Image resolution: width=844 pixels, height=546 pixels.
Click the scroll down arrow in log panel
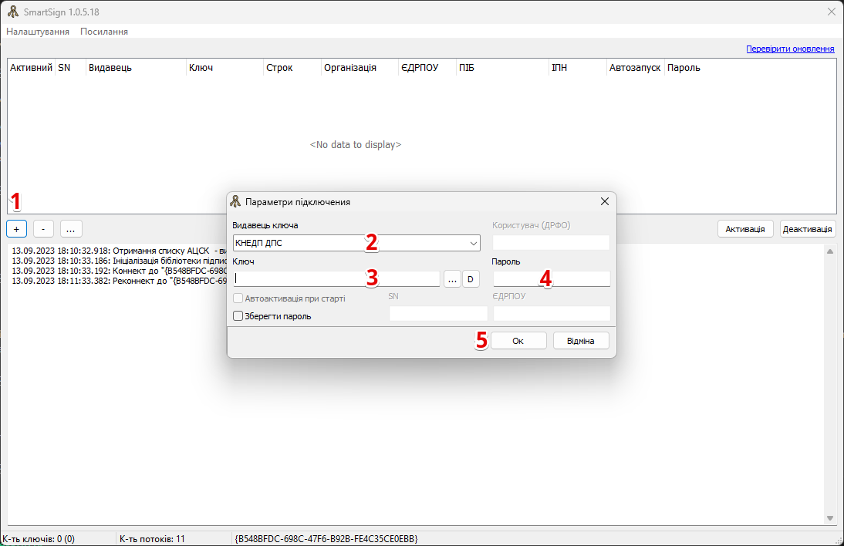[x=830, y=518]
